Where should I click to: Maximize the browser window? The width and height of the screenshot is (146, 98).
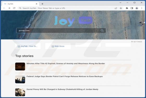tap(135, 3)
